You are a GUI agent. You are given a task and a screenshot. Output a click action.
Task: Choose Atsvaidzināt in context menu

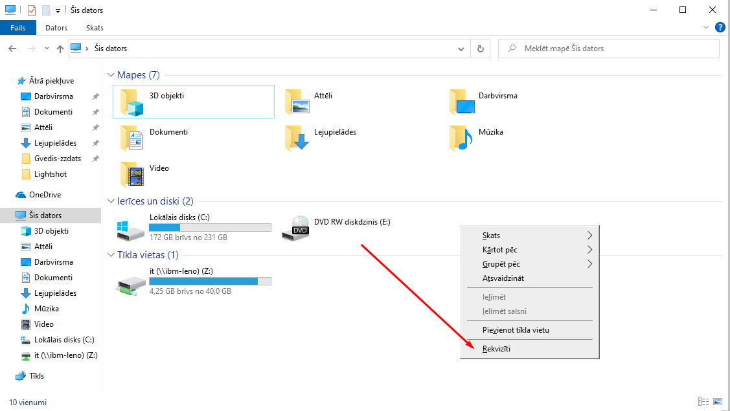[530, 278]
